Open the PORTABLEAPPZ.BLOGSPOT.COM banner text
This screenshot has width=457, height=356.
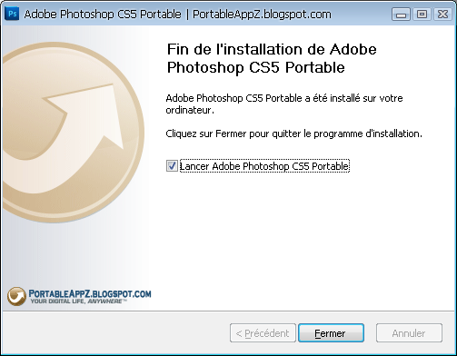pyautogui.click(x=90, y=293)
